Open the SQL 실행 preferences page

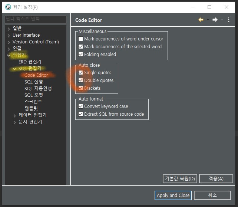34,82
